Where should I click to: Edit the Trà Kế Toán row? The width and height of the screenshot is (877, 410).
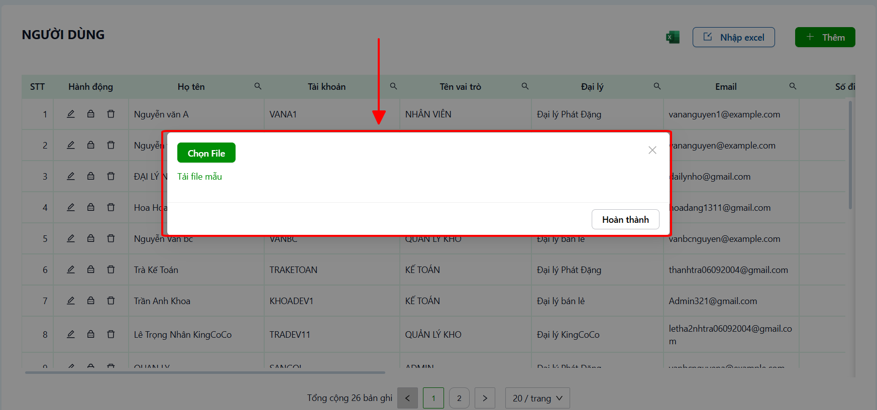[x=71, y=269]
